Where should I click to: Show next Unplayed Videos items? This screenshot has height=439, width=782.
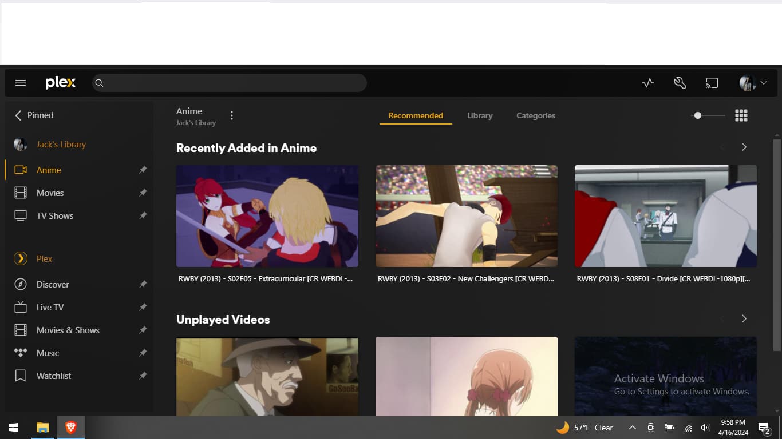point(744,318)
